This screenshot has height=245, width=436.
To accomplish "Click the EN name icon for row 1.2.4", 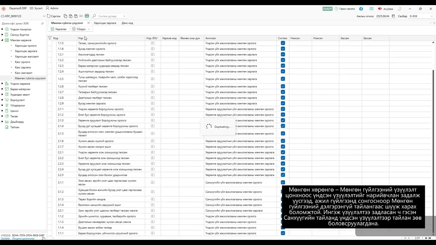I will coord(153,71).
